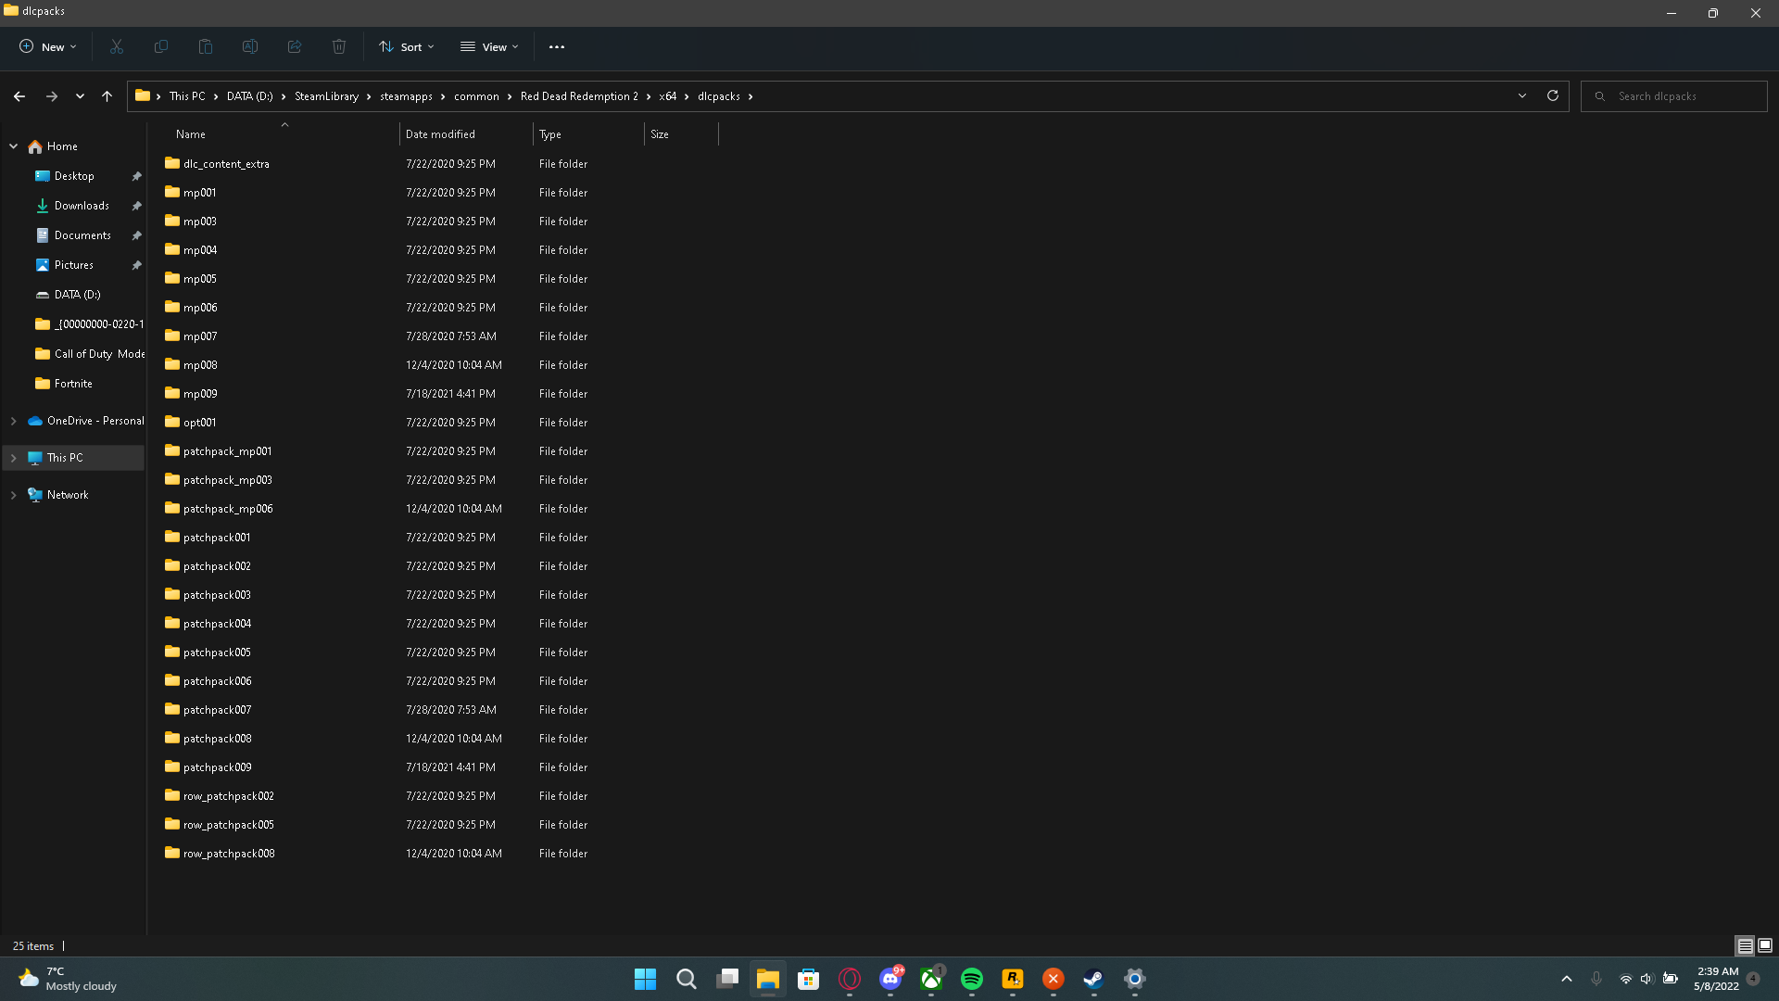This screenshot has width=1779, height=1001.
Task: Click the Share icon in toolbar
Action: (295, 46)
